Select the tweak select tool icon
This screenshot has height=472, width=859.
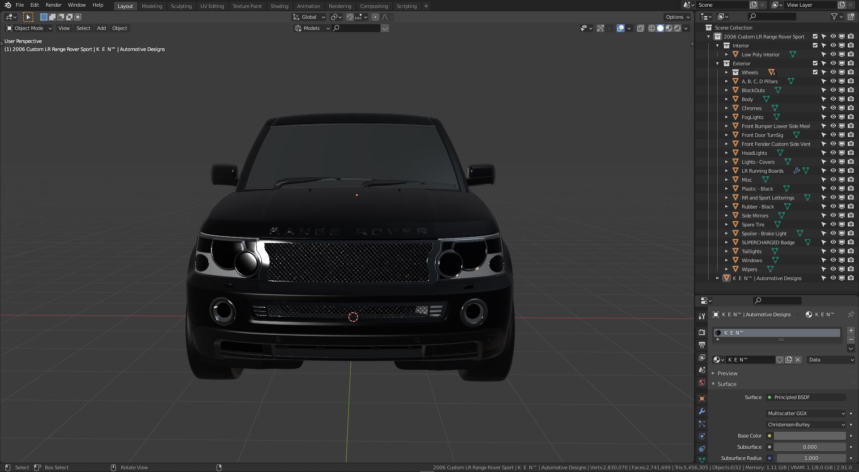tap(28, 17)
